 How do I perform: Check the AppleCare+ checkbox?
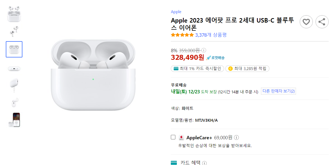173,137
